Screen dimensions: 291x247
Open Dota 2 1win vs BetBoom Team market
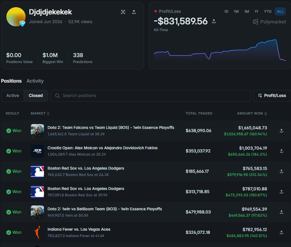coord(105,209)
